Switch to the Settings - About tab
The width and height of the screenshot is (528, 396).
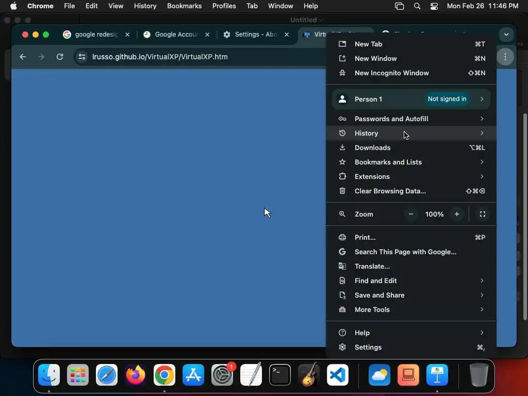click(256, 35)
